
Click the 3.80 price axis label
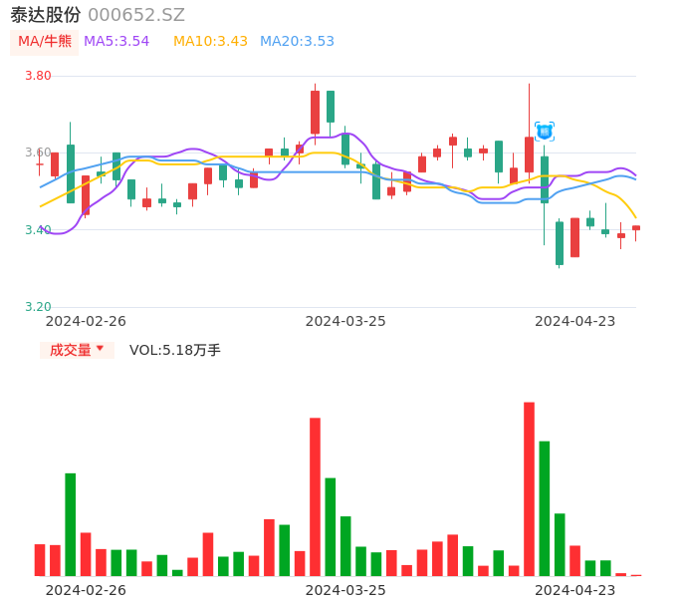pos(38,76)
